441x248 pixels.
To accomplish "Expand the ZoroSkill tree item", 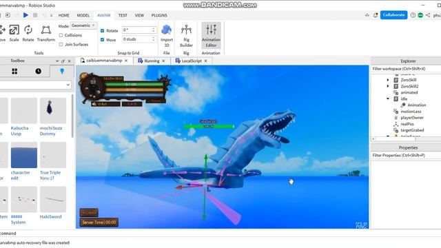I will point(388,80).
